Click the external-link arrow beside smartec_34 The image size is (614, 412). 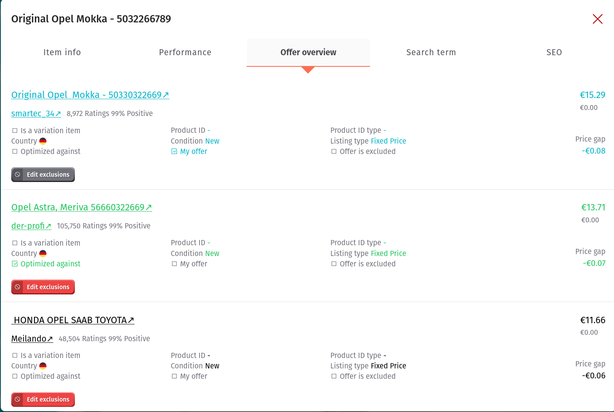pyautogui.click(x=58, y=114)
